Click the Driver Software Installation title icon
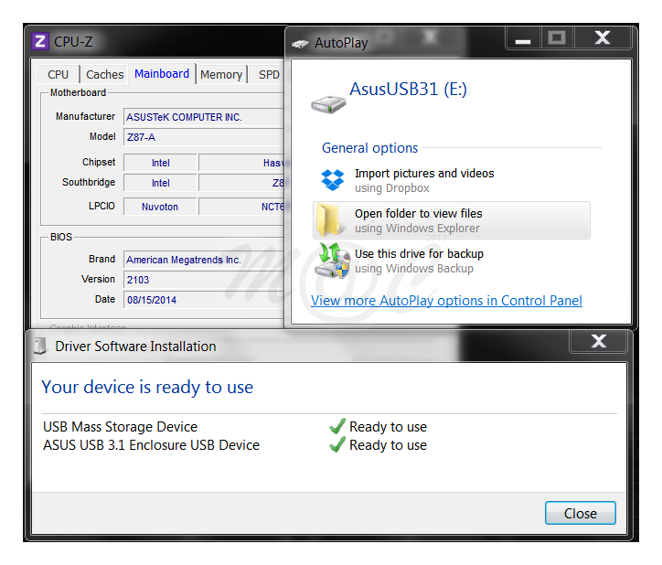 coord(39,346)
